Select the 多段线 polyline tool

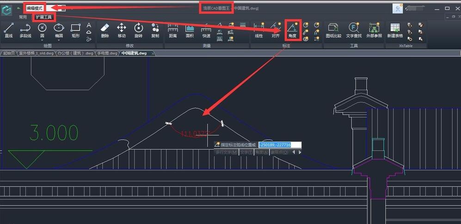coord(25,30)
